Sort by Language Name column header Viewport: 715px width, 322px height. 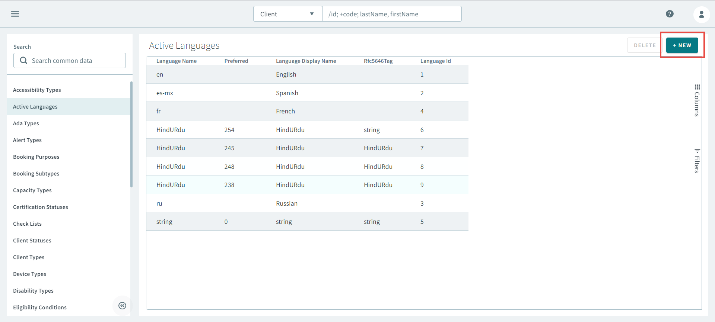coord(176,61)
